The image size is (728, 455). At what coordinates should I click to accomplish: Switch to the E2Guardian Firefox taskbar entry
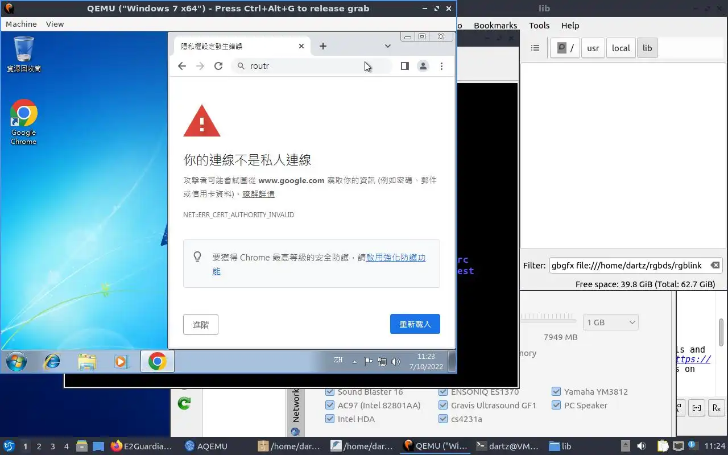coord(142,446)
